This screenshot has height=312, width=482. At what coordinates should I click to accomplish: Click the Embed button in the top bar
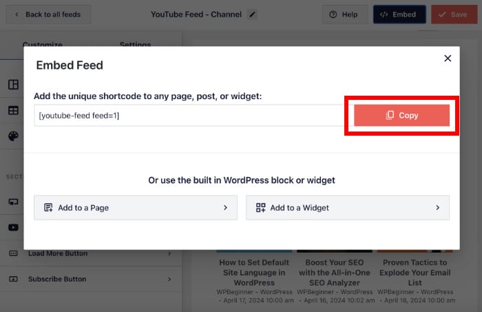tap(399, 14)
